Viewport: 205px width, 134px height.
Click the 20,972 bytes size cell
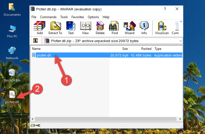click(119, 55)
